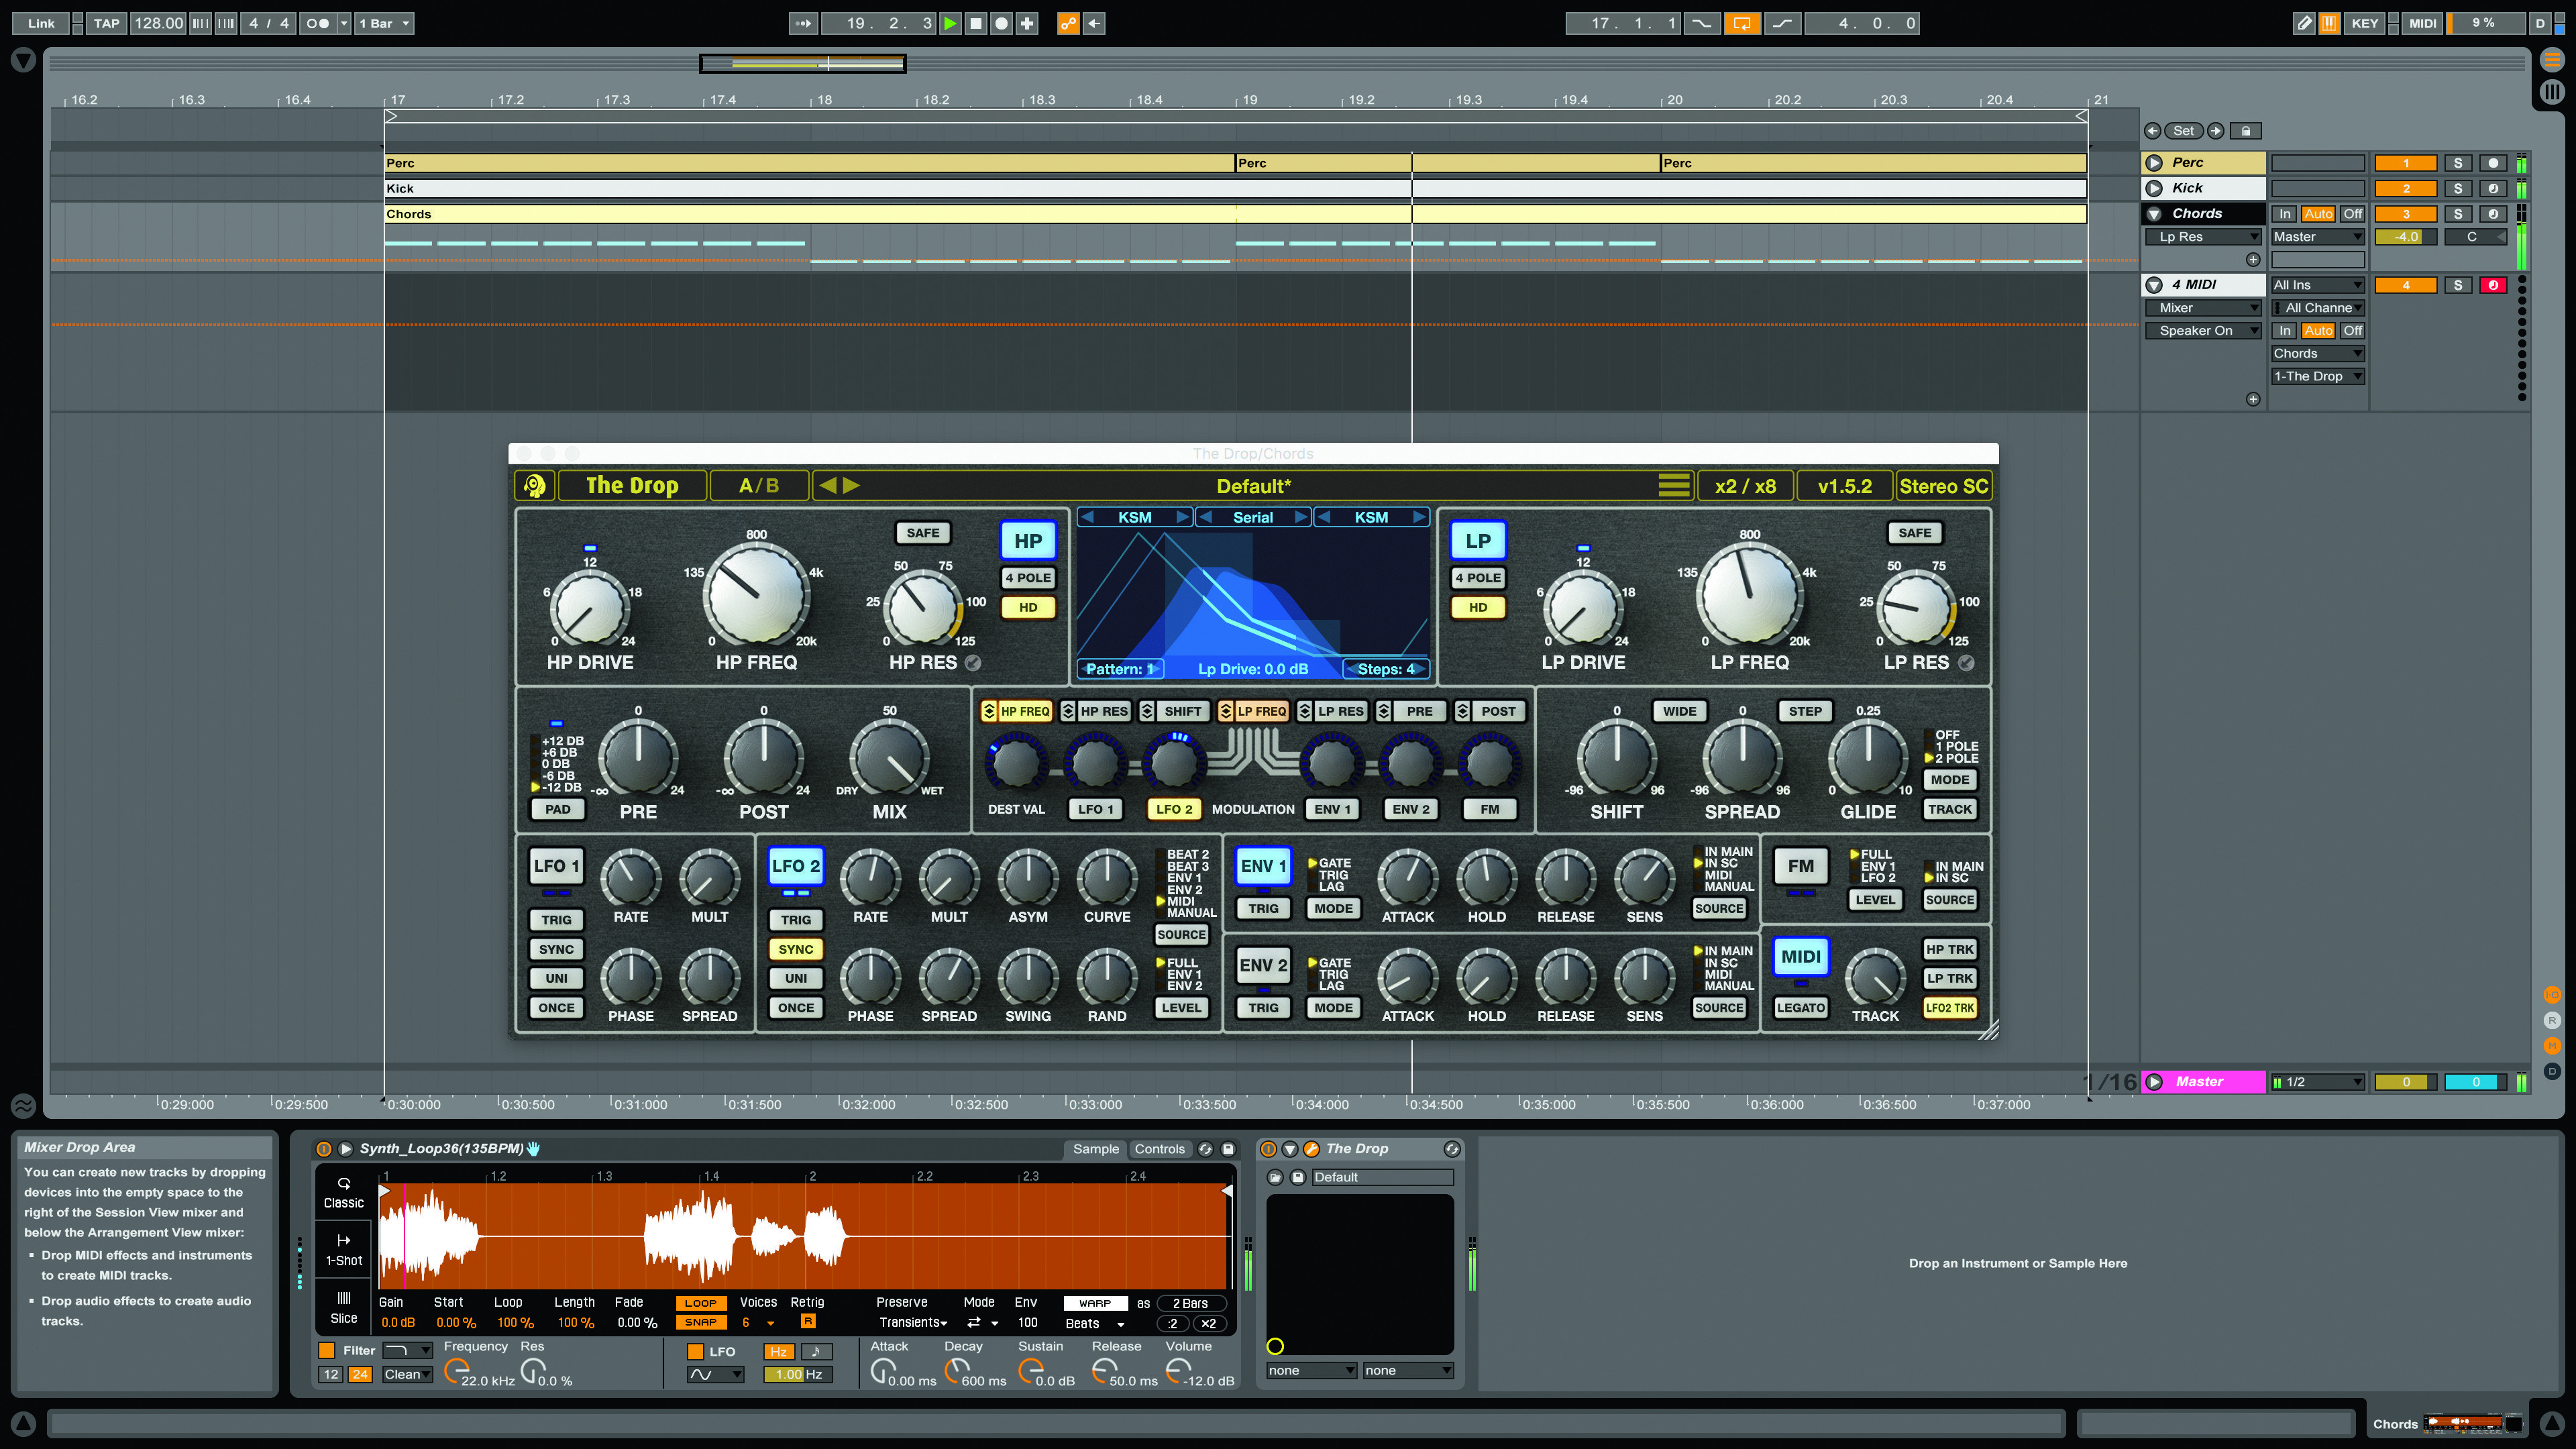The image size is (2576, 1449).
Task: Click the Simpler waveform display
Action: 805,1237
